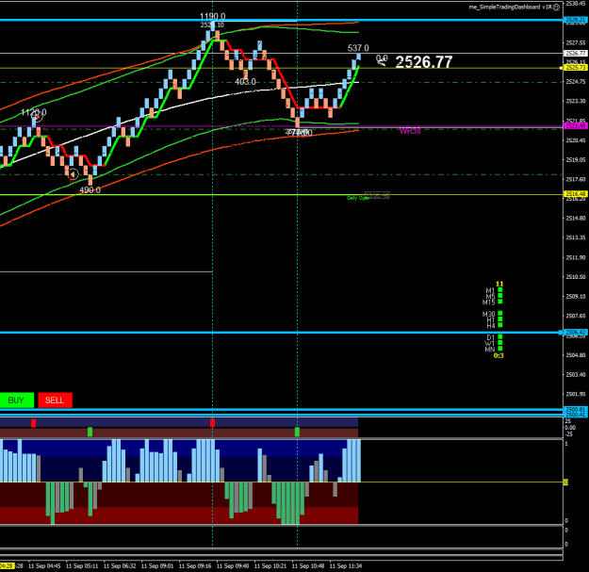Screen dimensions: 589x572
Task: Click the circled yellow arrow signal marker
Action: pyautogui.click(x=73, y=174)
